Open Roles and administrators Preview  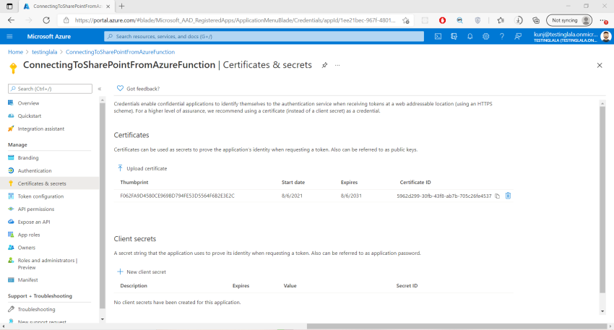click(x=47, y=264)
